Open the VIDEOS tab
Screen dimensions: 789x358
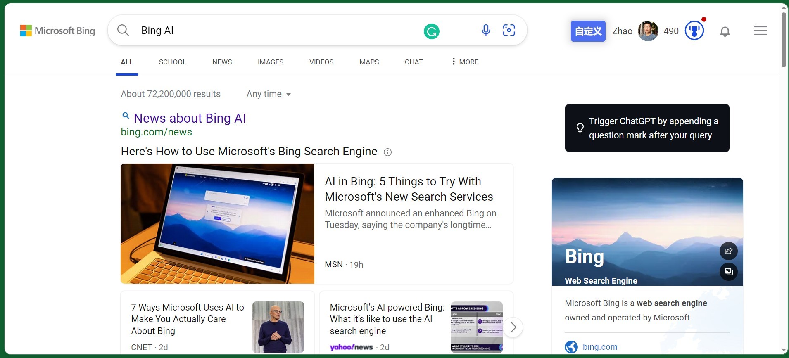pos(321,62)
